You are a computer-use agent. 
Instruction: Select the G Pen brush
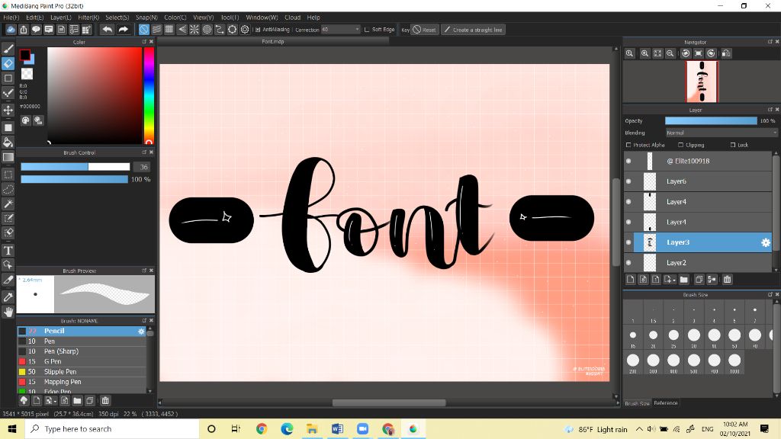pos(82,361)
